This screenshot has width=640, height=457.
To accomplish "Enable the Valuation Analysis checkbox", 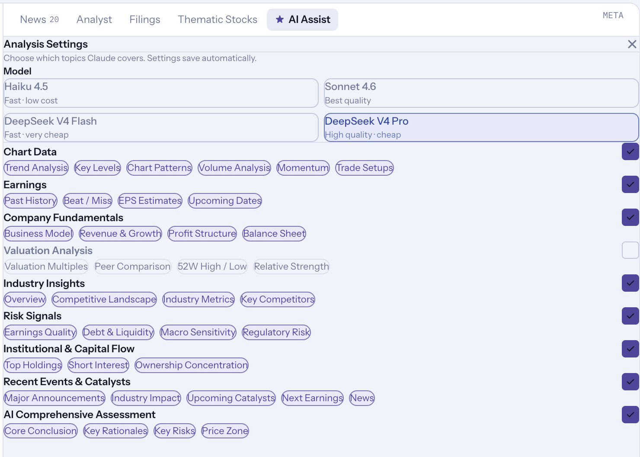I will [x=630, y=250].
